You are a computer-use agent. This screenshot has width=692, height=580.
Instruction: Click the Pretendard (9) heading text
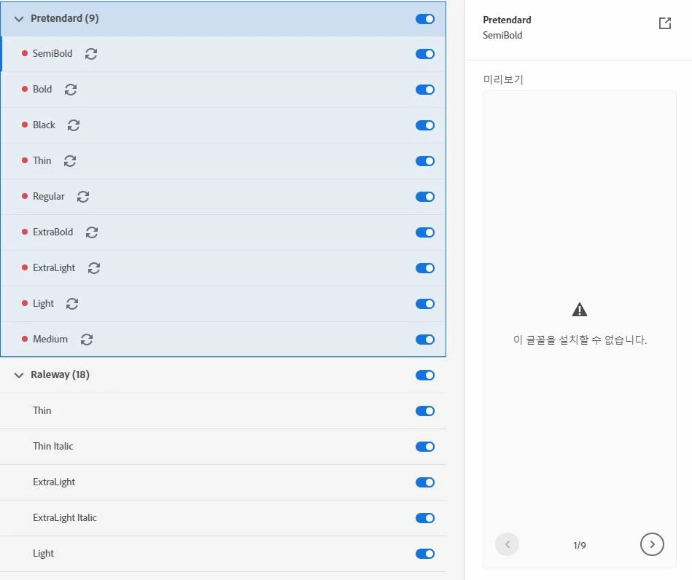(64, 18)
